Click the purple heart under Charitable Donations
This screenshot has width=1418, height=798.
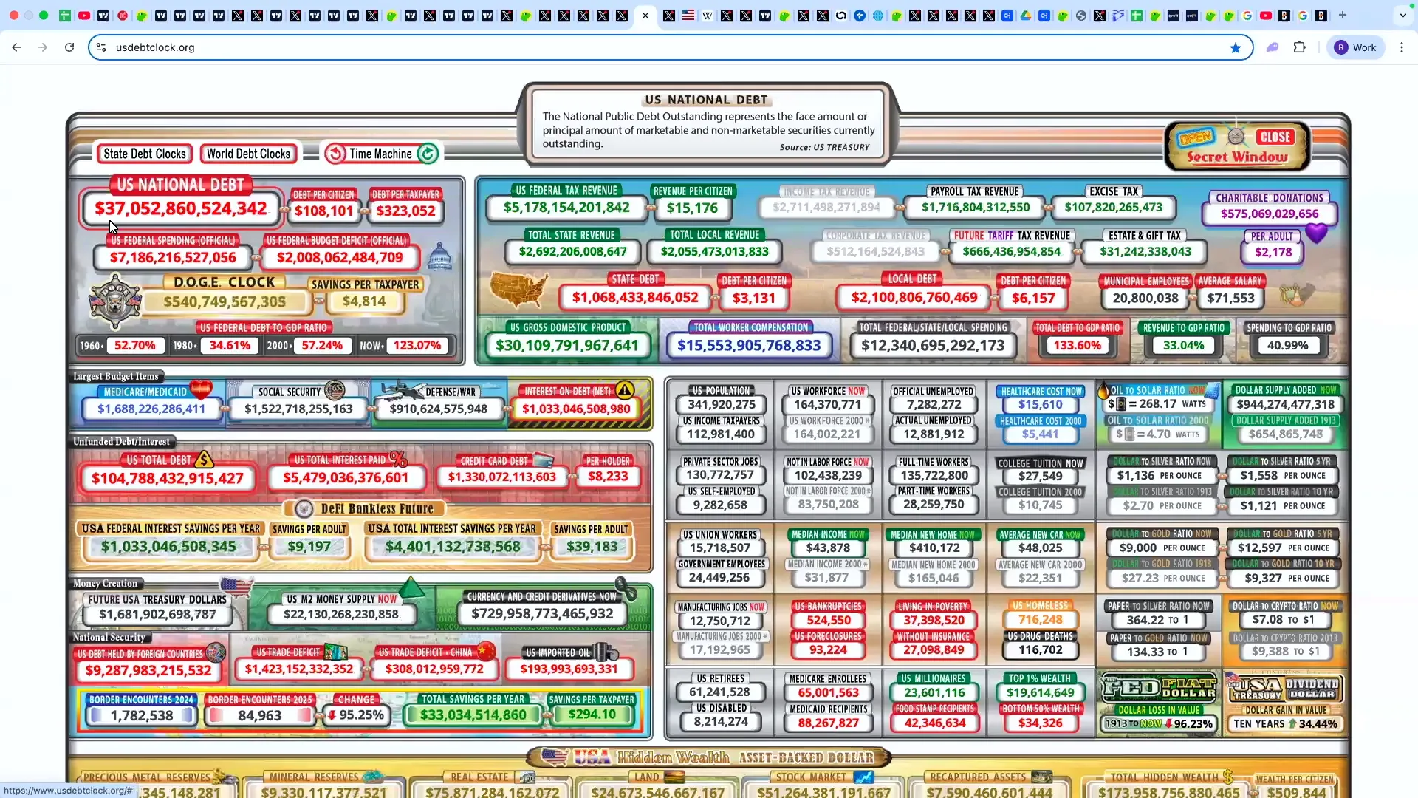1316,233
